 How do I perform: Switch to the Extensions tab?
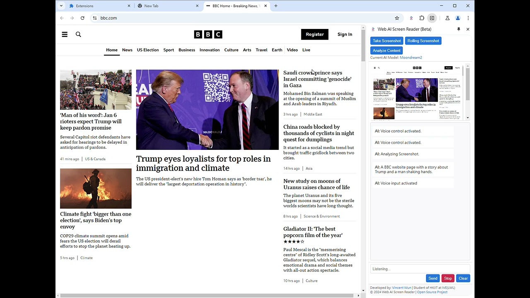tap(100, 6)
